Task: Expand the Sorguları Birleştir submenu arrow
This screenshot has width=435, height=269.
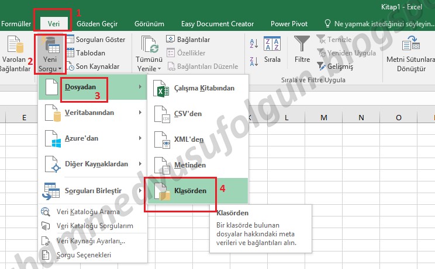Action: [x=140, y=190]
